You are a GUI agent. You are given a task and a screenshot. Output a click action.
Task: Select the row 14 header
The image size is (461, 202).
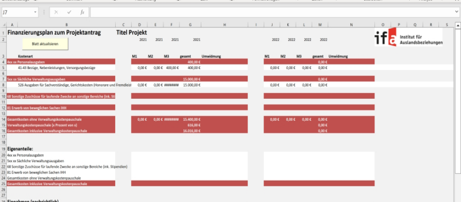[x=3, y=120]
